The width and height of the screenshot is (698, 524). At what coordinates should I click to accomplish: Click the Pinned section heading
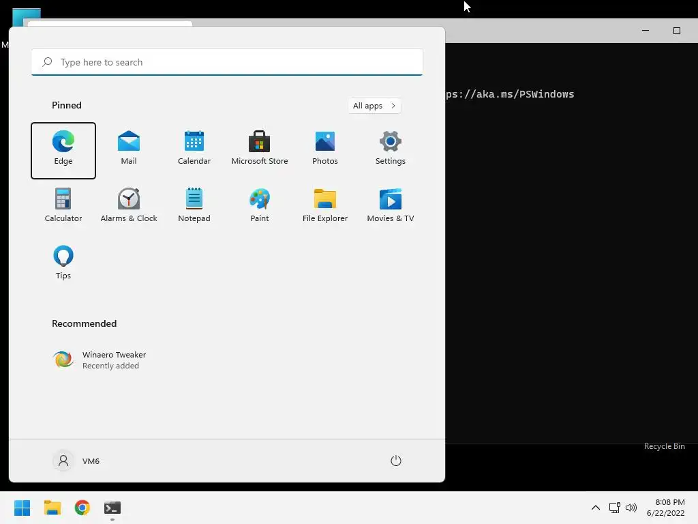pos(67,105)
